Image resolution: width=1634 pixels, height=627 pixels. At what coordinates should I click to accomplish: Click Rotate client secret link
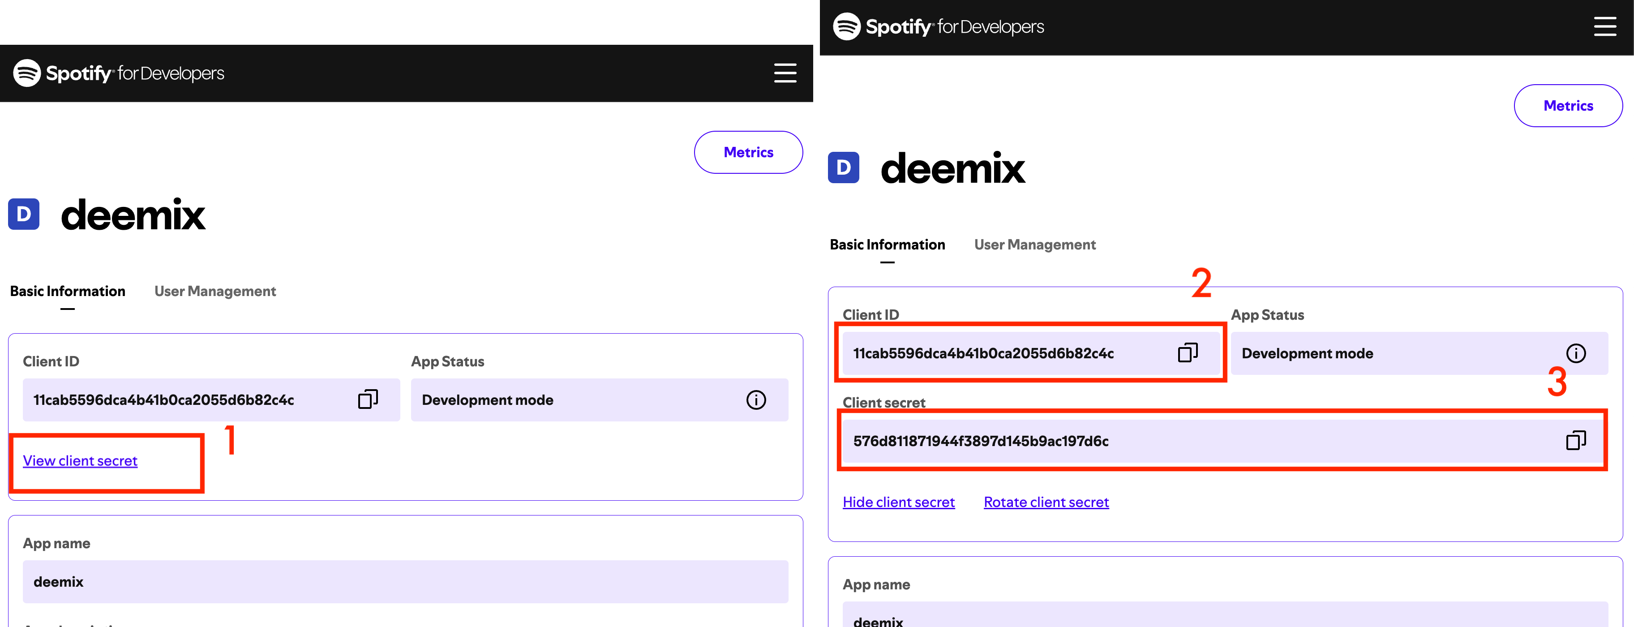[x=1046, y=502]
